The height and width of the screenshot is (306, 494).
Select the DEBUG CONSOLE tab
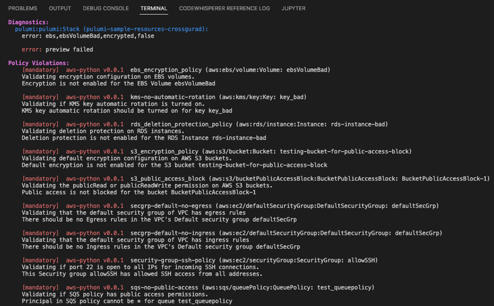point(106,8)
